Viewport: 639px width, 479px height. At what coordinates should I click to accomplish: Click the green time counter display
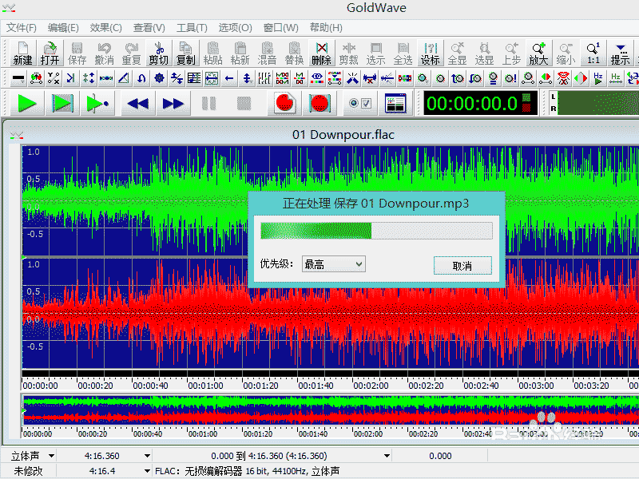[x=479, y=103]
